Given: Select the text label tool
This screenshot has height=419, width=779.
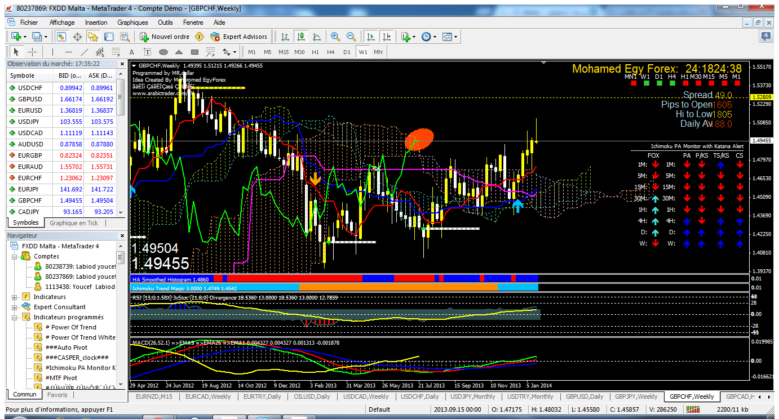Looking at the screenshot, I should [148, 52].
